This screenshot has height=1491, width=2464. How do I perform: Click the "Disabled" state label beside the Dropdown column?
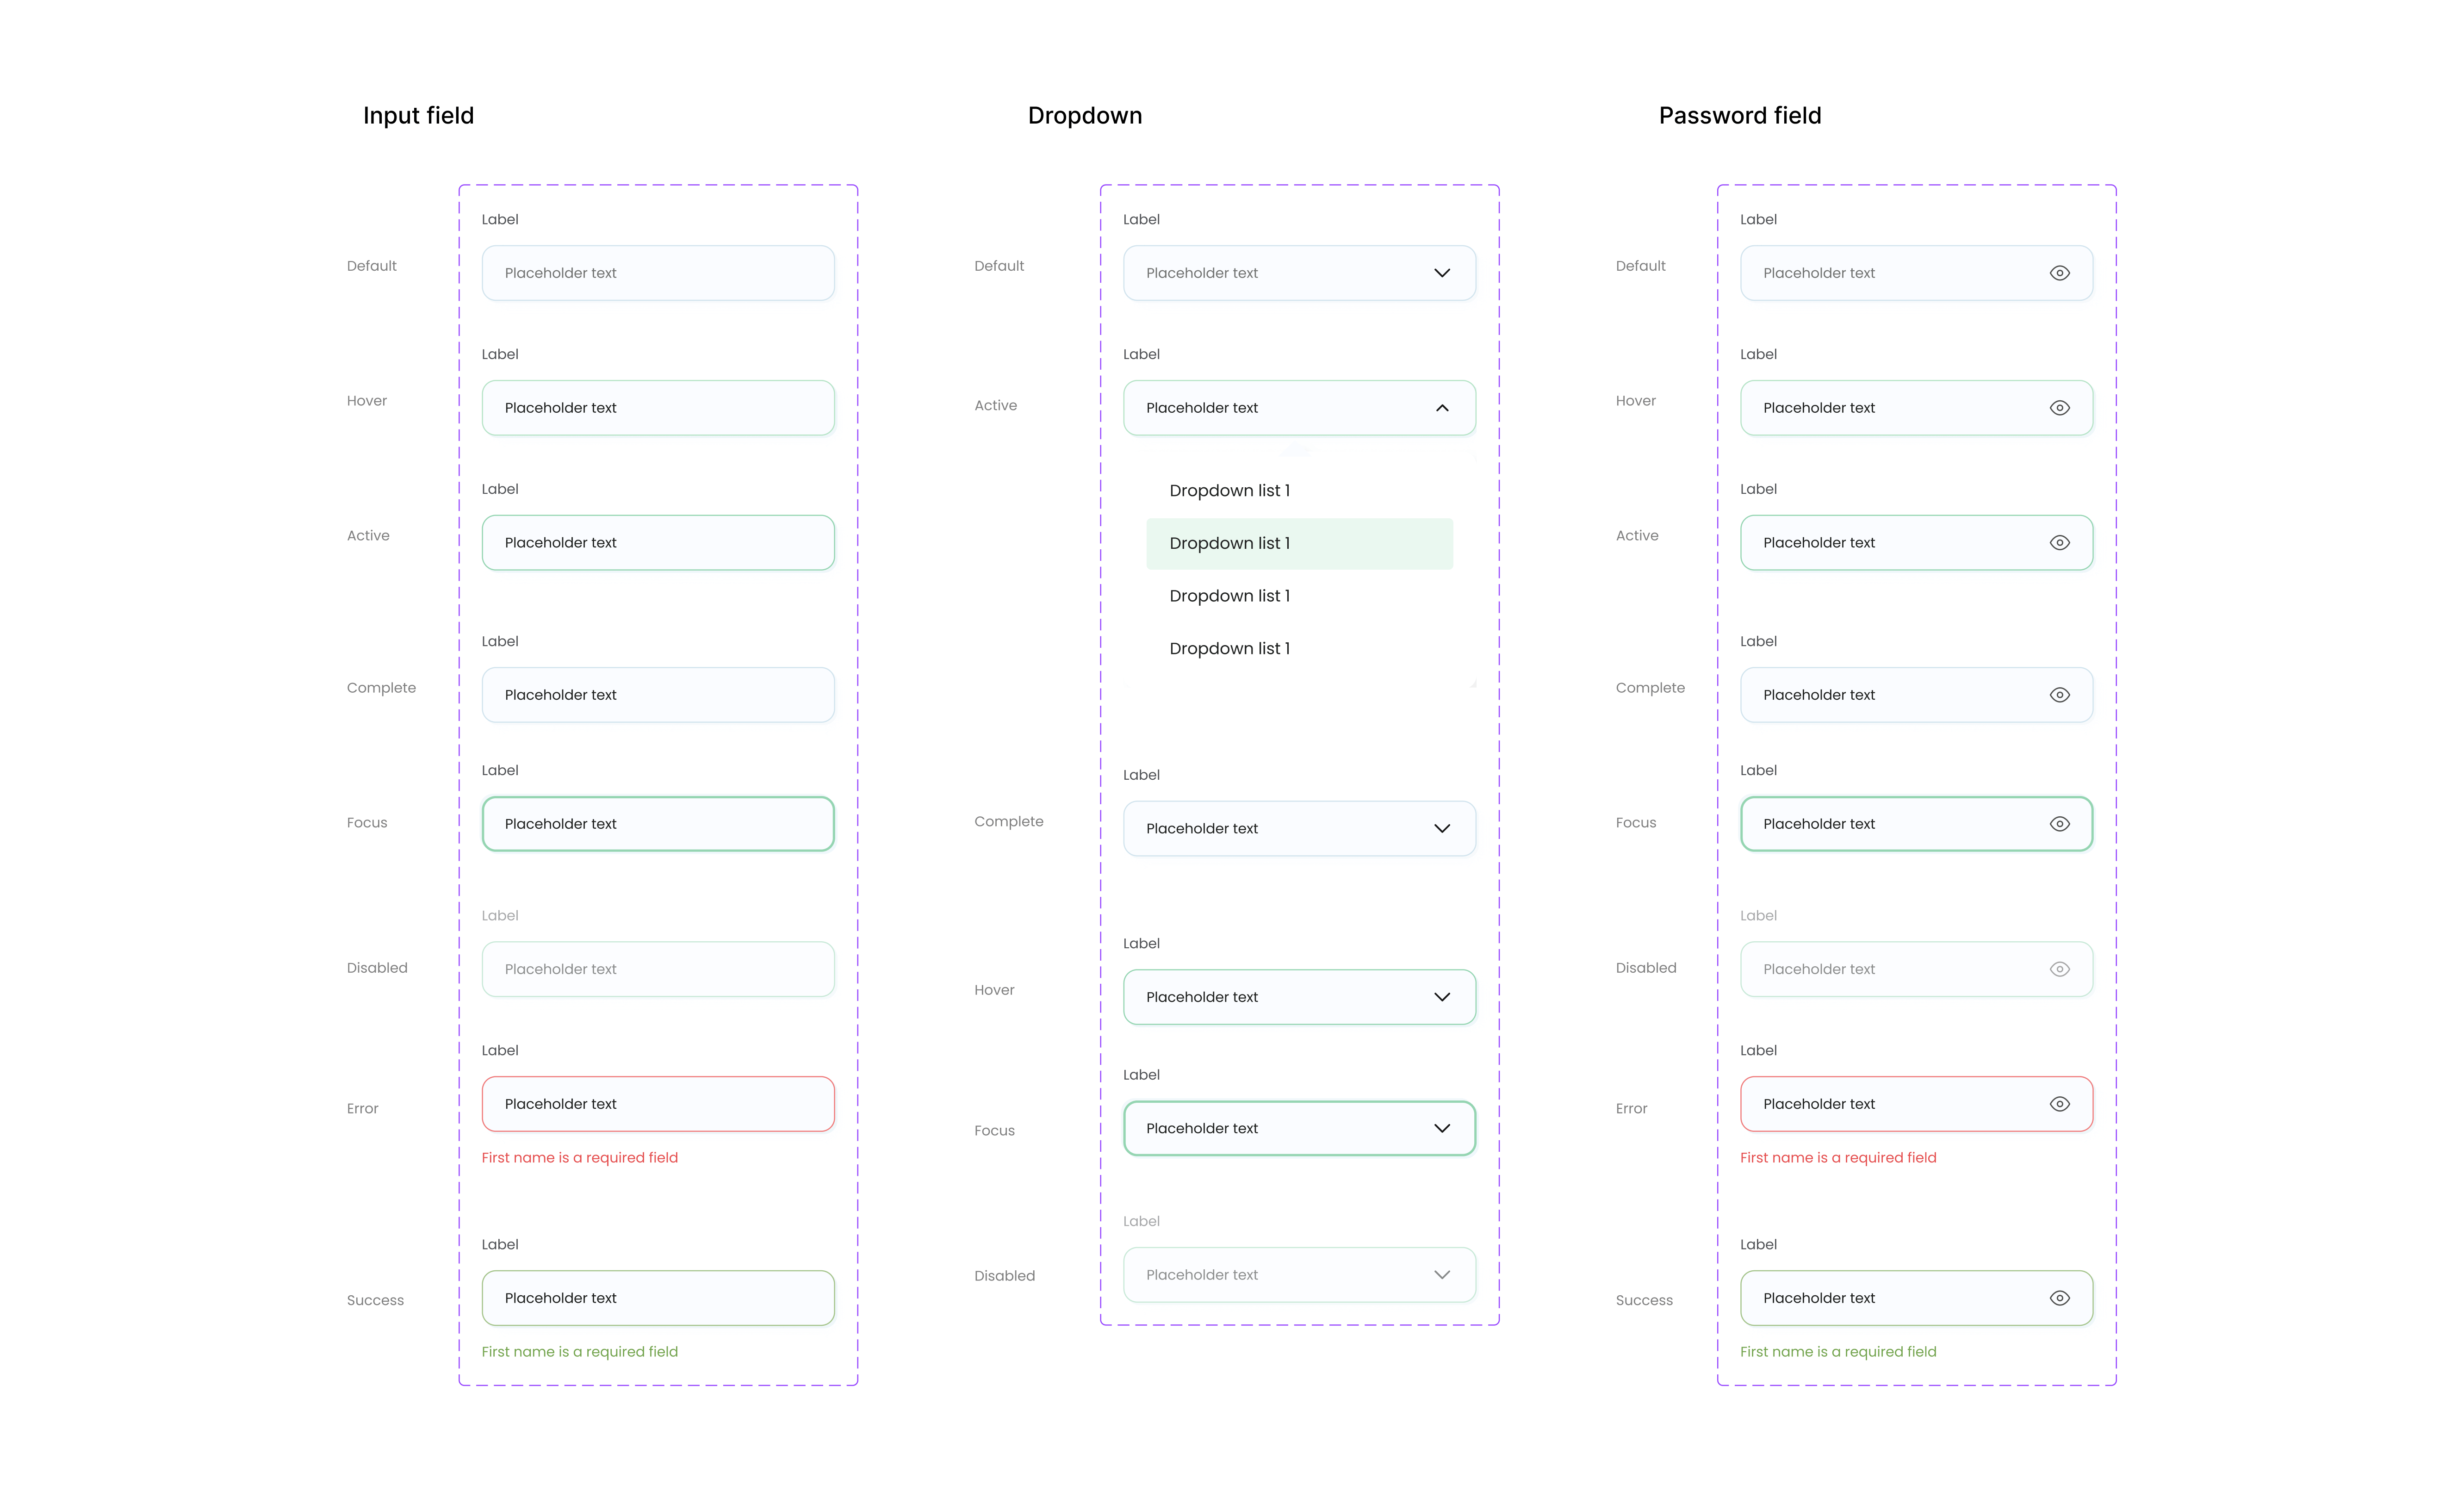[x=1004, y=1276]
